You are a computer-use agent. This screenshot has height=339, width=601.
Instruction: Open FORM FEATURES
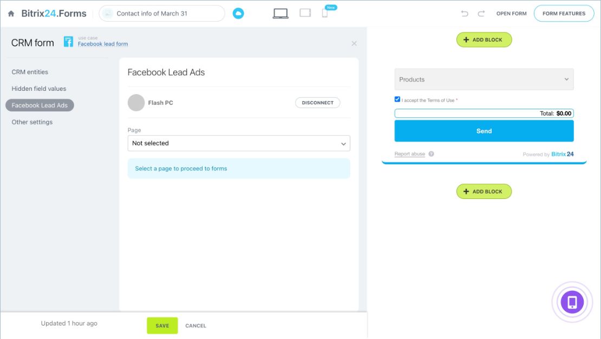(564, 14)
